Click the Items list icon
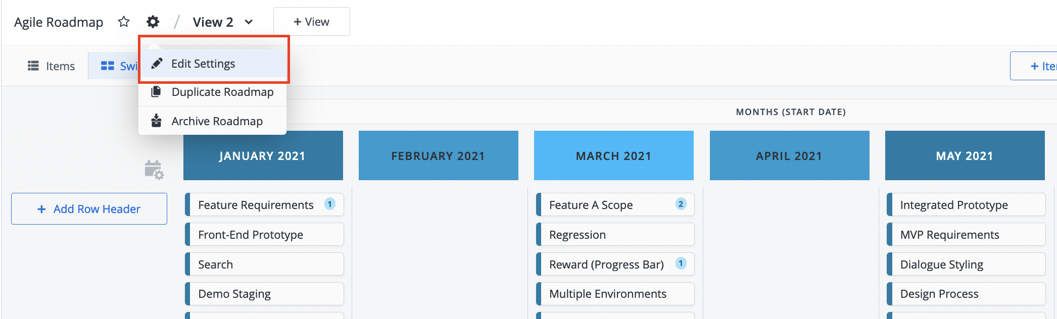The width and height of the screenshot is (1057, 319). pyautogui.click(x=33, y=66)
